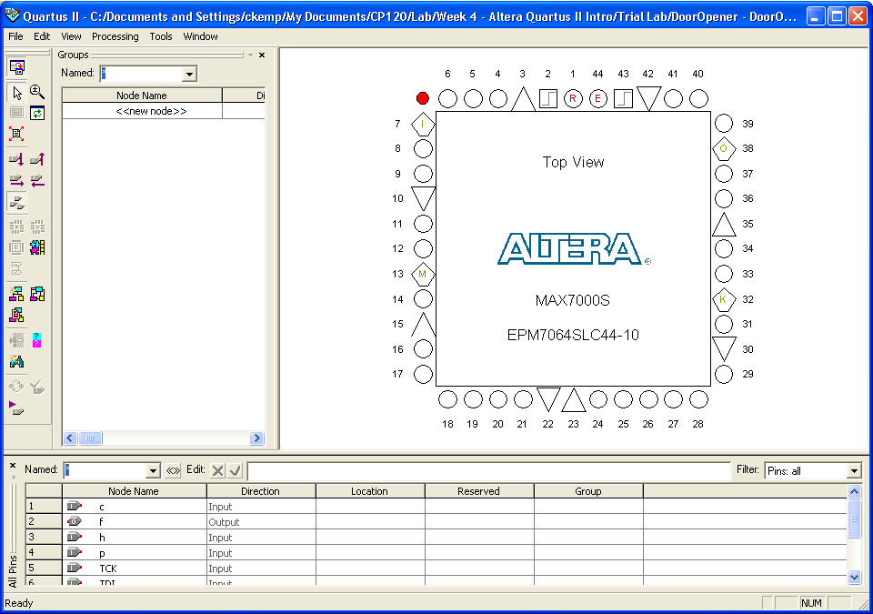
Task: Click the colorful puzzle-piece icon
Action: click(37, 247)
